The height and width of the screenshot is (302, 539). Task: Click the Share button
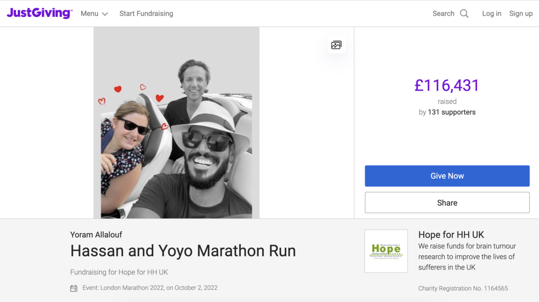pos(447,203)
